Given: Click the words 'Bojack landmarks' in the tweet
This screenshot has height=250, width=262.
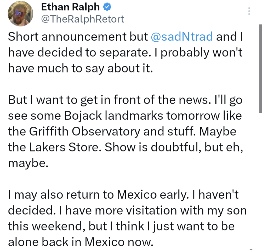Looking at the screenshot, I should [x=113, y=116].
